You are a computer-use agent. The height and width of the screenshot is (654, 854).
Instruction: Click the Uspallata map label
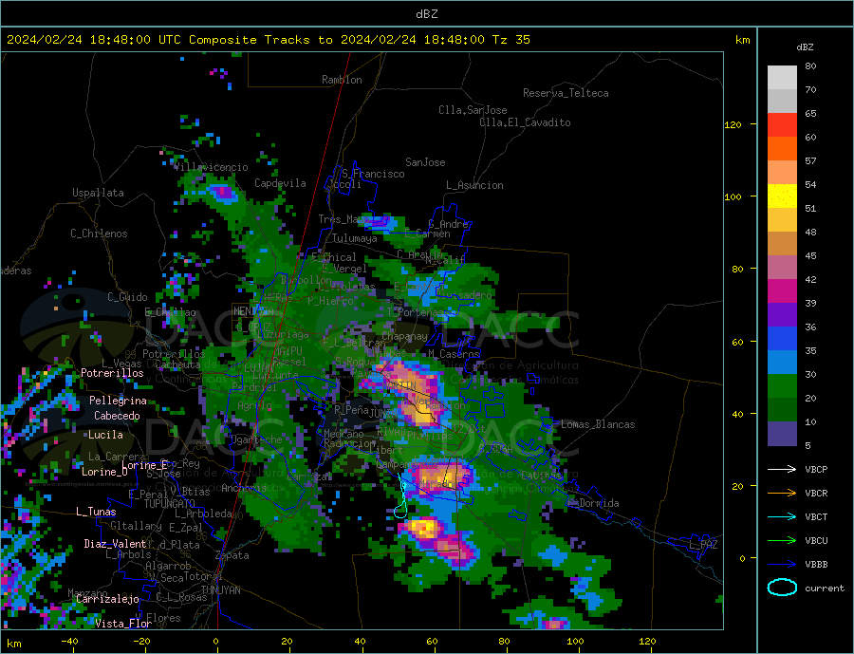click(98, 193)
